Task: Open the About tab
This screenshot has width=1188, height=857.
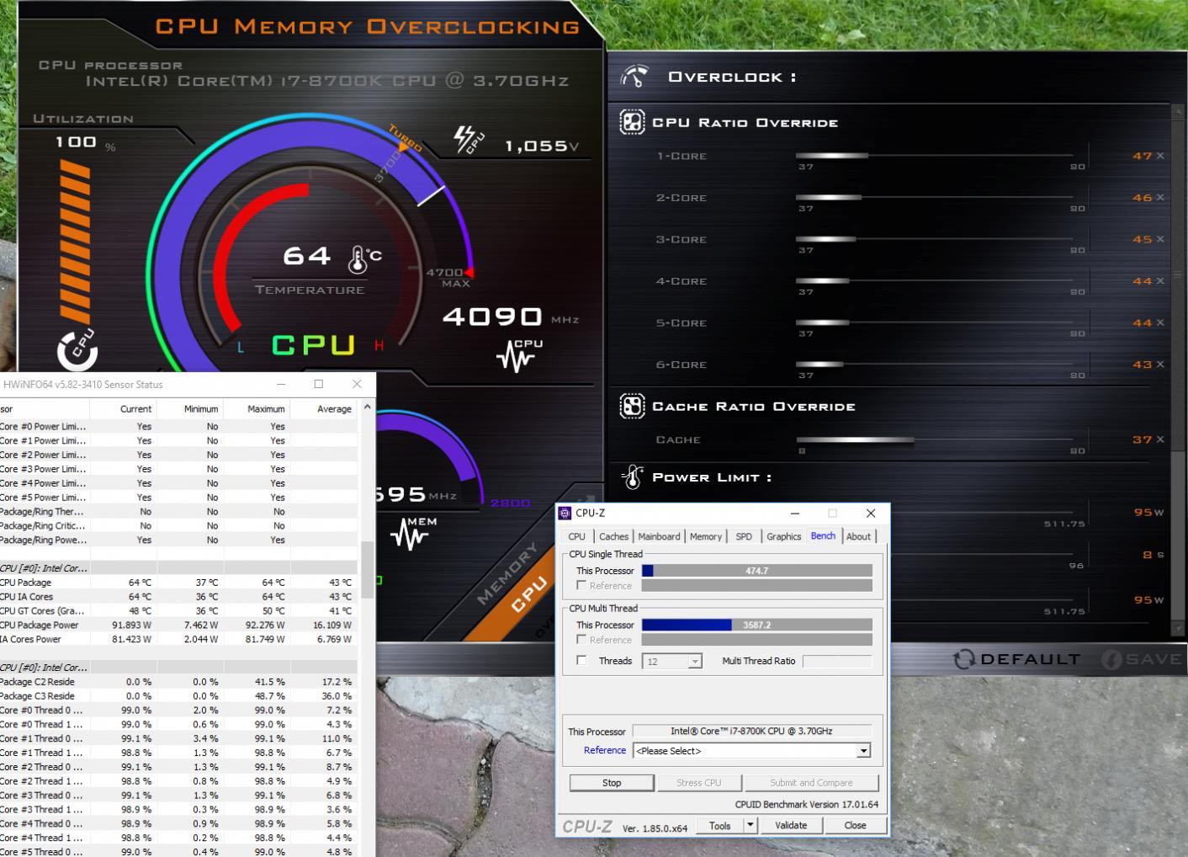Action: pos(858,536)
